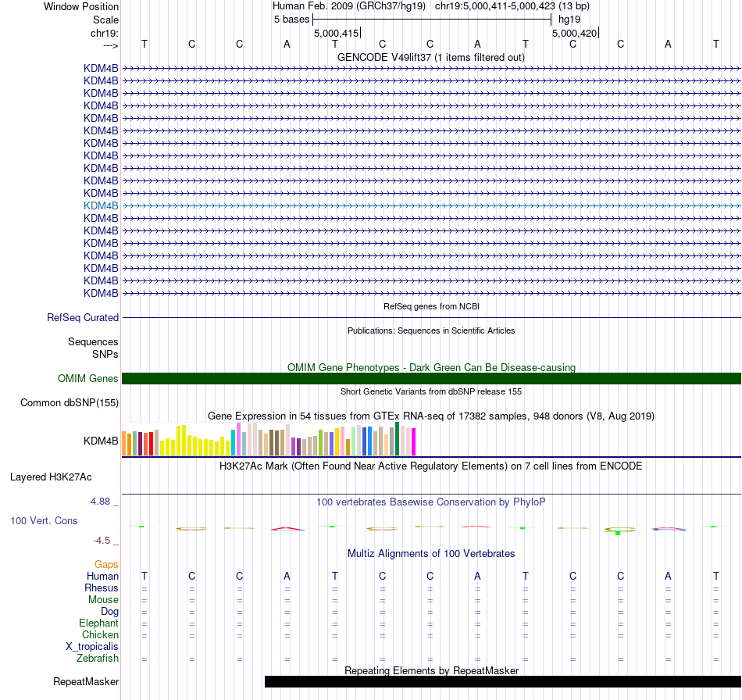Click the RefSeq genes from NCBI title
The width and height of the screenshot is (742, 700).
[432, 307]
